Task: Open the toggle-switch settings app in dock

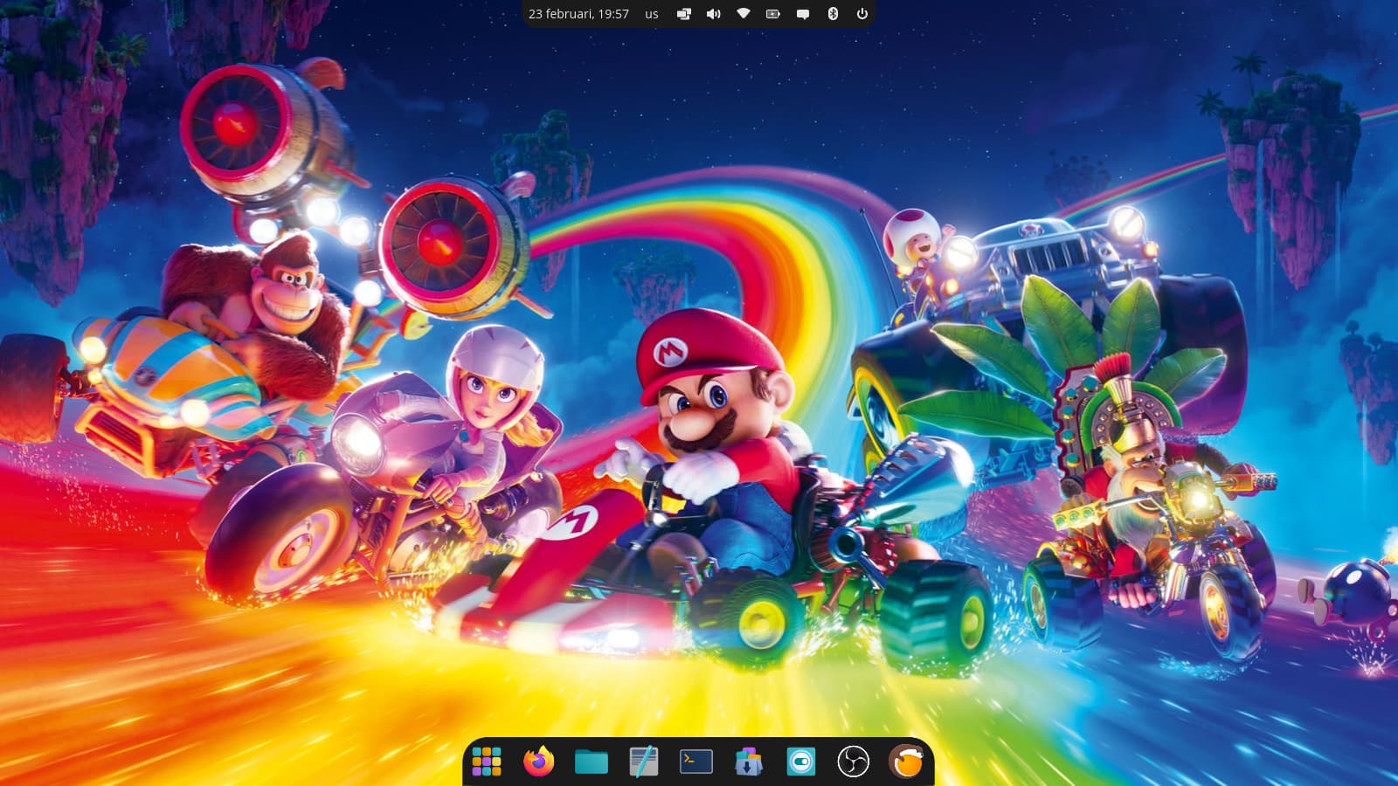Action: tap(801, 762)
